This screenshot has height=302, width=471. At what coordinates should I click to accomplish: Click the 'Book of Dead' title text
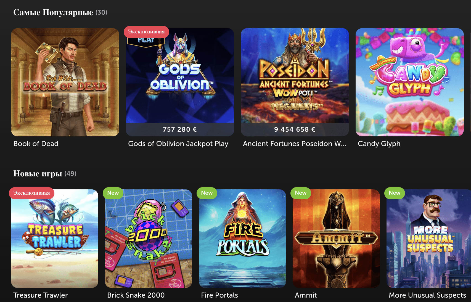coord(36,144)
